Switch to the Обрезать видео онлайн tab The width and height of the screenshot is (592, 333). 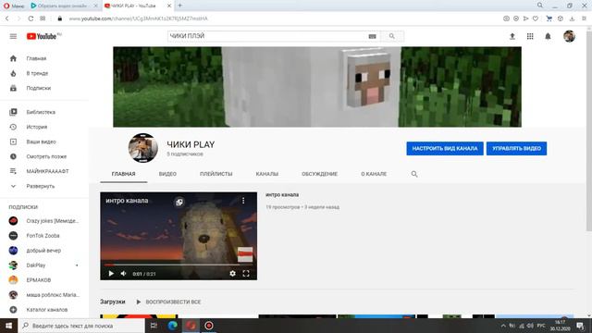62,6
